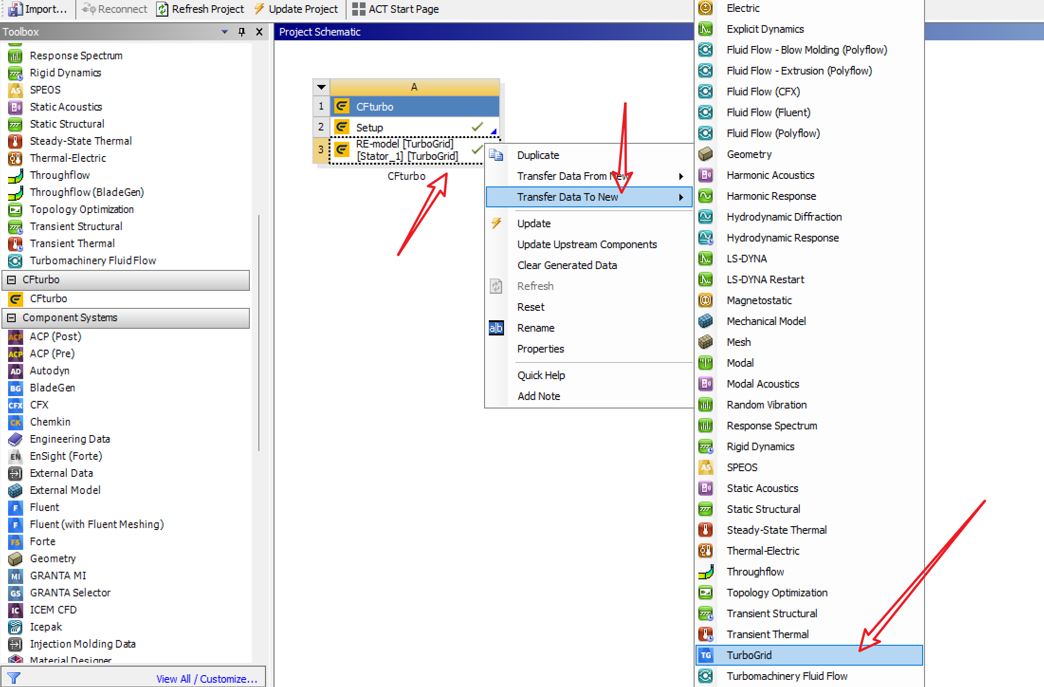Viewport: 1044px width, 687px height.
Task: Click the BladeGen component icon
Action: coord(15,388)
